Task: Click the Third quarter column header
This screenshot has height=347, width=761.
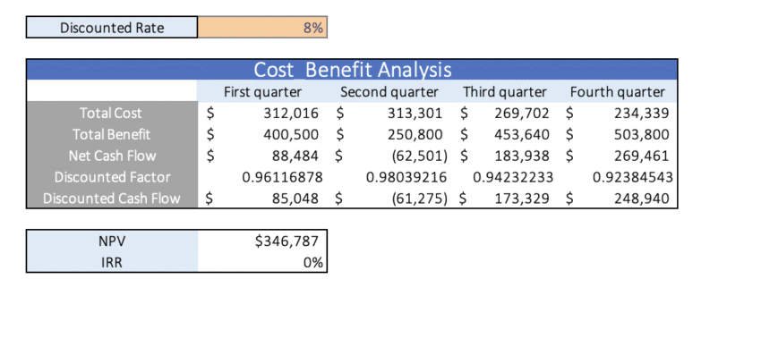Action: [x=505, y=91]
